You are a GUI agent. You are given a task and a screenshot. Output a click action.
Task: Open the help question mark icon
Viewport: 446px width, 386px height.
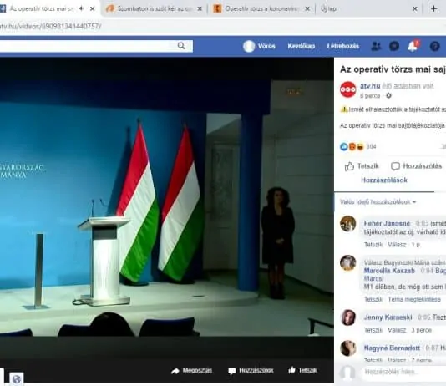pyautogui.click(x=434, y=46)
